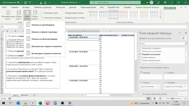This screenshot has height=106, width=189.
Task: Open field list settings gear dropdown
Action: [184, 38]
